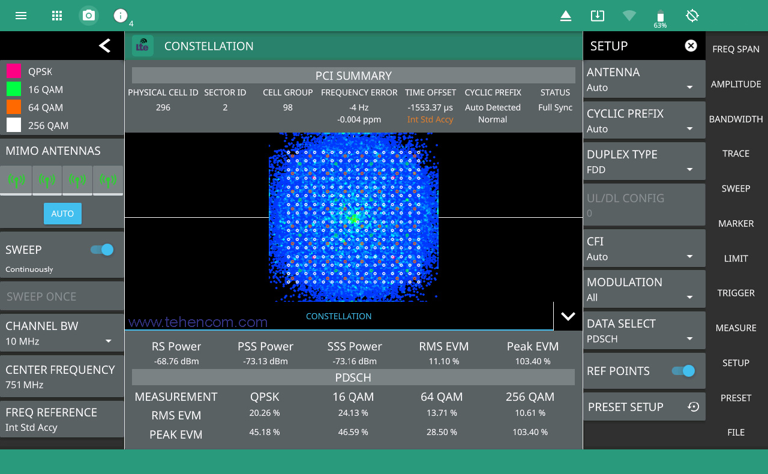Click the 64 QAM RMS EVM 13.71 %
Viewport: 768px width, 474px height.
442,413
